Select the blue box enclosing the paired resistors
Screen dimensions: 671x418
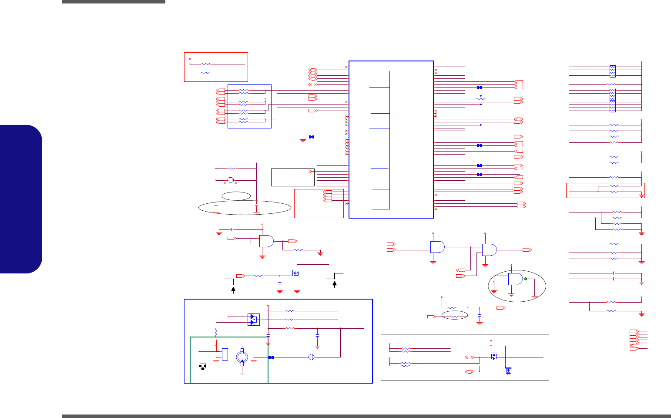tap(249, 106)
